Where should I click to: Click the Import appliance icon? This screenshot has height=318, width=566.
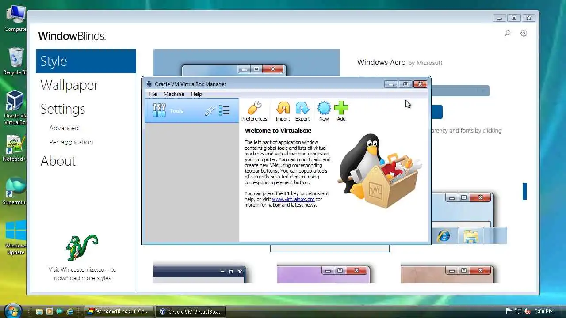click(x=283, y=111)
